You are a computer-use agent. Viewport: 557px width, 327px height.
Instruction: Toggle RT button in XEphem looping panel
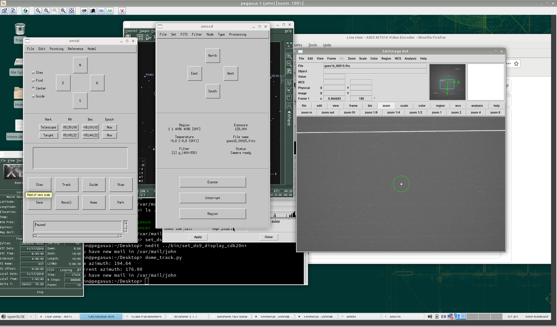(x=79, y=270)
